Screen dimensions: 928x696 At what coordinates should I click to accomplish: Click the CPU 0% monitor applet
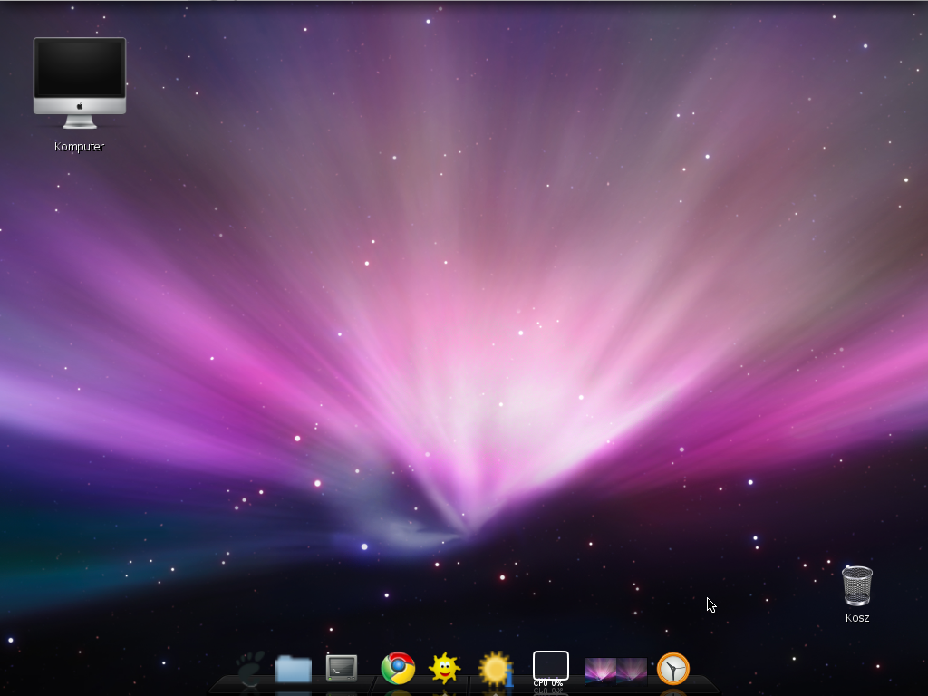click(550, 669)
